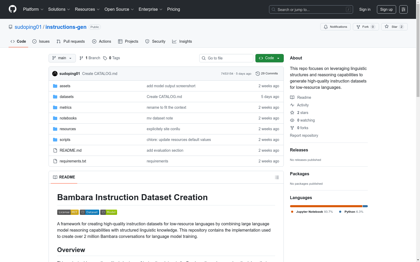View the 0 Tags list
The height and width of the screenshot is (262, 420).
pyautogui.click(x=112, y=58)
